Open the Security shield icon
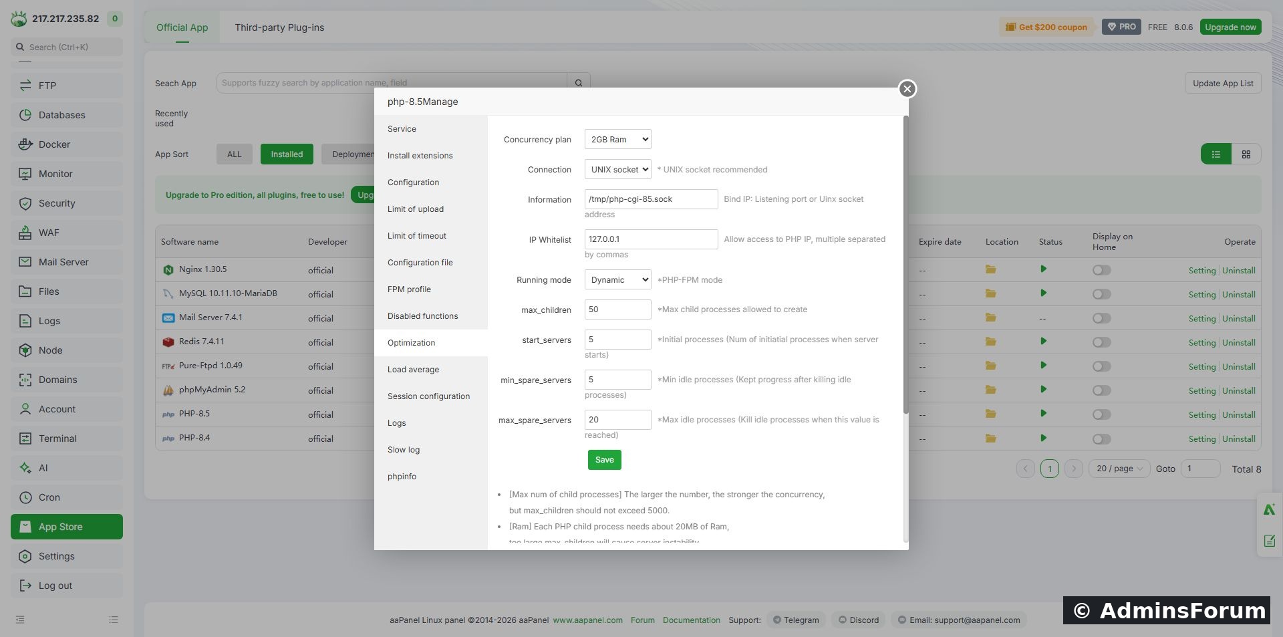The width and height of the screenshot is (1283, 637). coord(25,203)
